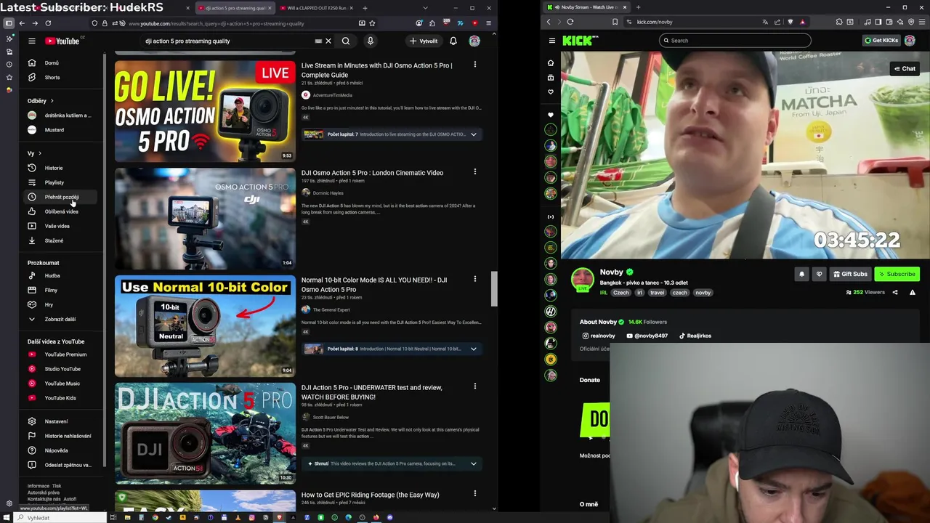930x523 pixels.
Task: Open the DJI Action 5 Pro underwater thumbnail
Action: click(205, 434)
